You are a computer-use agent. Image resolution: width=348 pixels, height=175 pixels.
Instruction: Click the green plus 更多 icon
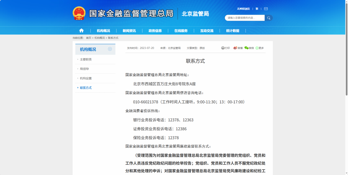257,48
